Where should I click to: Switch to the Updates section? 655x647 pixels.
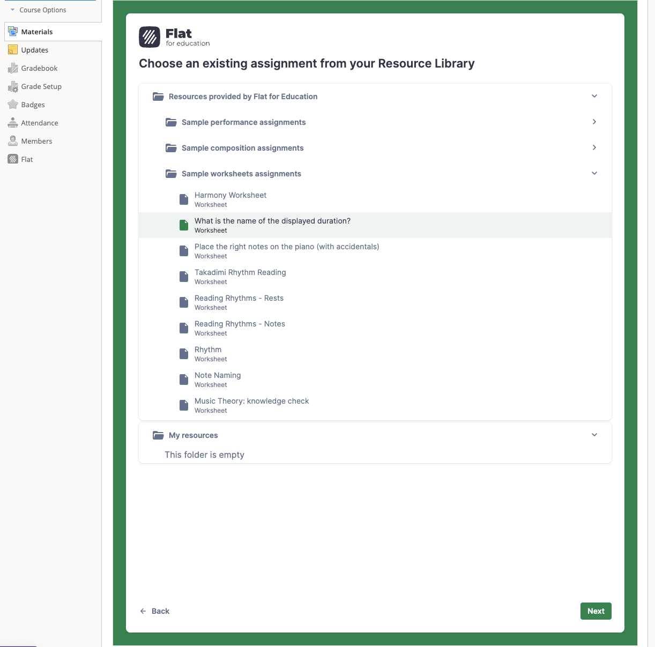[x=34, y=50]
